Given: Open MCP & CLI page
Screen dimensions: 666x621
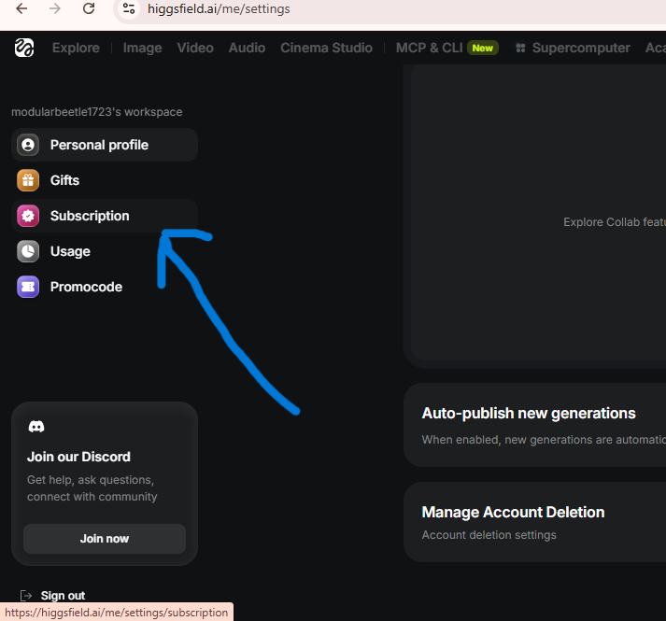Looking at the screenshot, I should pos(430,48).
